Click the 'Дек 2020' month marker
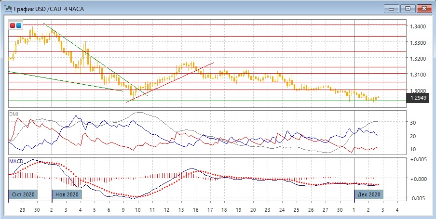The image size is (436, 219). click(369, 194)
